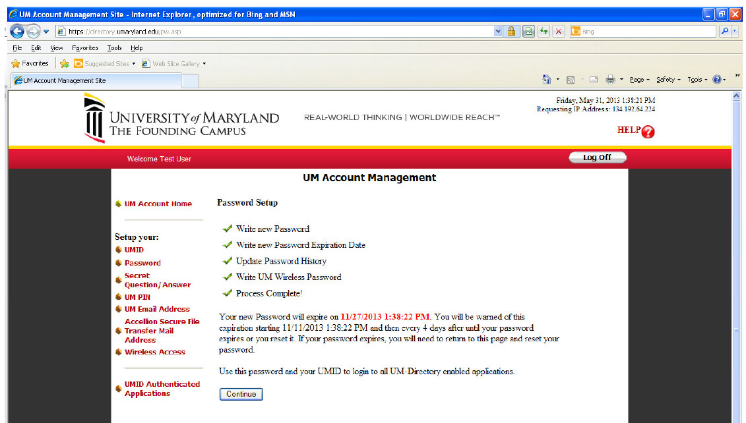Screen dimensions: 746x423
Task: Click the Bing search magnifier icon
Action: tap(725, 30)
